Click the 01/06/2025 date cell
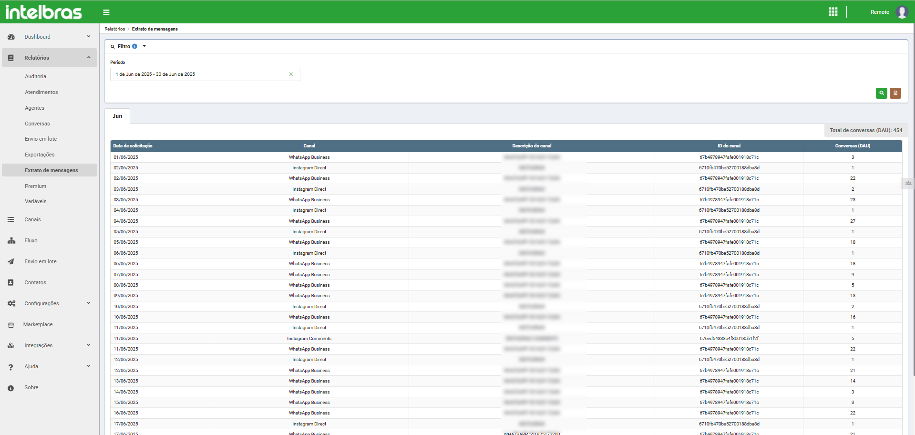Screen dimensions: 915x435 [x=126, y=157]
